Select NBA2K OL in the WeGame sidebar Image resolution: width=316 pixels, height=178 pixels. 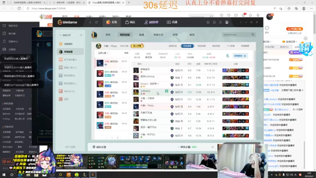[x=70, y=91]
